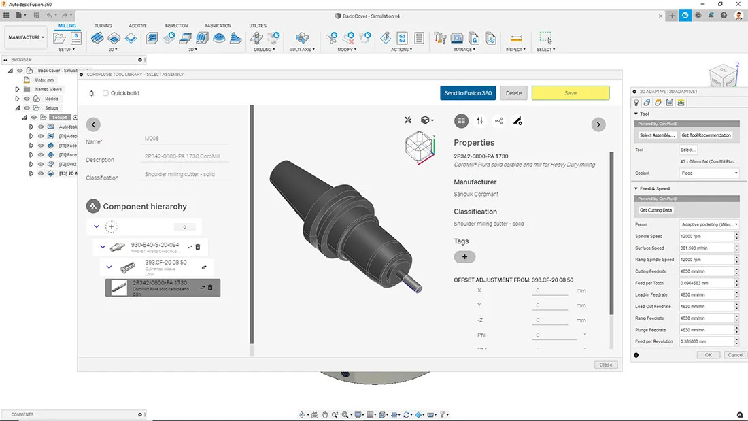Open the MANUFACTURE workspace dropdown
This screenshot has height=421, width=748.
[x=26, y=37]
